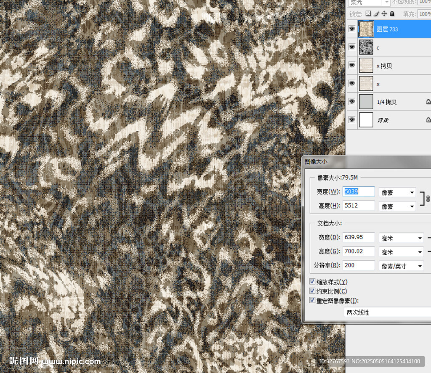
Task: Uncheck the 缩放样式 checkbox
Action: (x=312, y=282)
